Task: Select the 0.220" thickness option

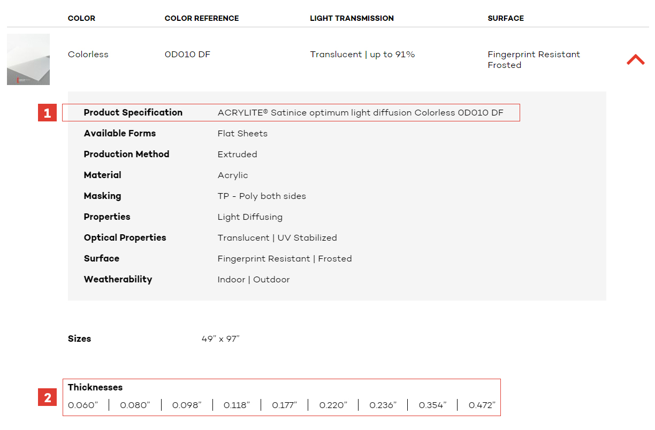Action: pos(333,405)
